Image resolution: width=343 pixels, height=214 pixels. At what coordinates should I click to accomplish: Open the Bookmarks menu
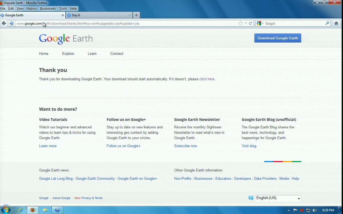[48, 9]
